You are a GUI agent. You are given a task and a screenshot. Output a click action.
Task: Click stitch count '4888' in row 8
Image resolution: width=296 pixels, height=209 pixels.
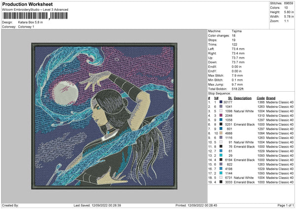[x=228, y=134]
